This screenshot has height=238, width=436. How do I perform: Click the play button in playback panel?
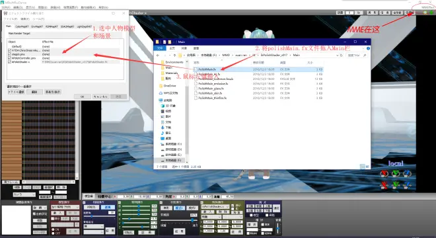click(x=252, y=224)
